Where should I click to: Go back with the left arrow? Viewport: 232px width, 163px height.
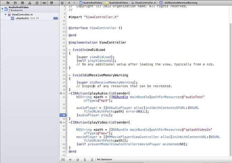point(69,2)
